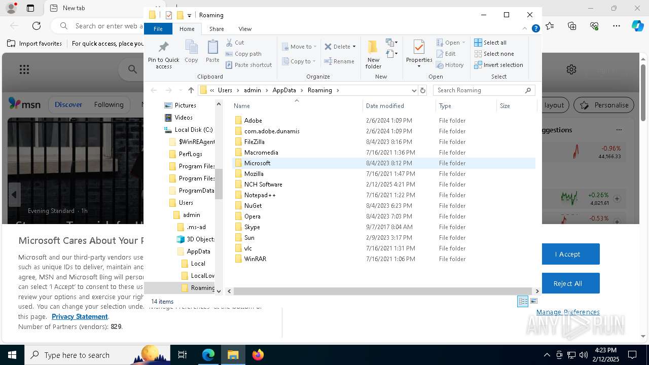The height and width of the screenshot is (365, 649).
Task: Switch to Large icons view layout icon
Action: click(533, 301)
